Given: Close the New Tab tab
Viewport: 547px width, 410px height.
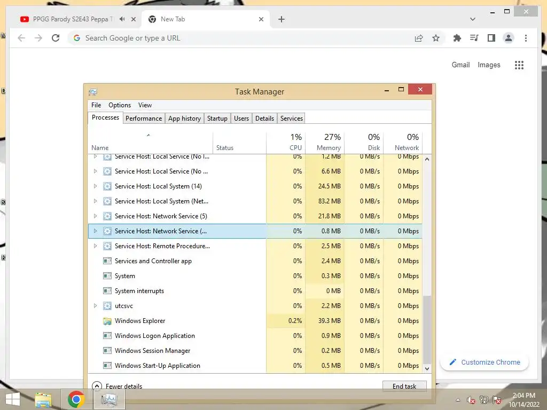Looking at the screenshot, I should [x=261, y=19].
